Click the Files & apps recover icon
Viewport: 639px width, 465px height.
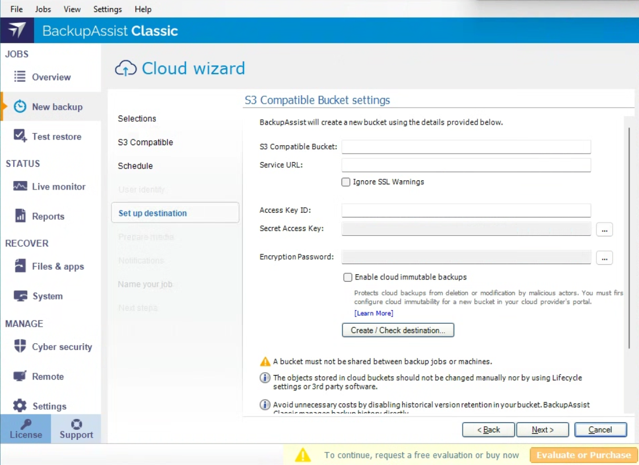click(20, 266)
